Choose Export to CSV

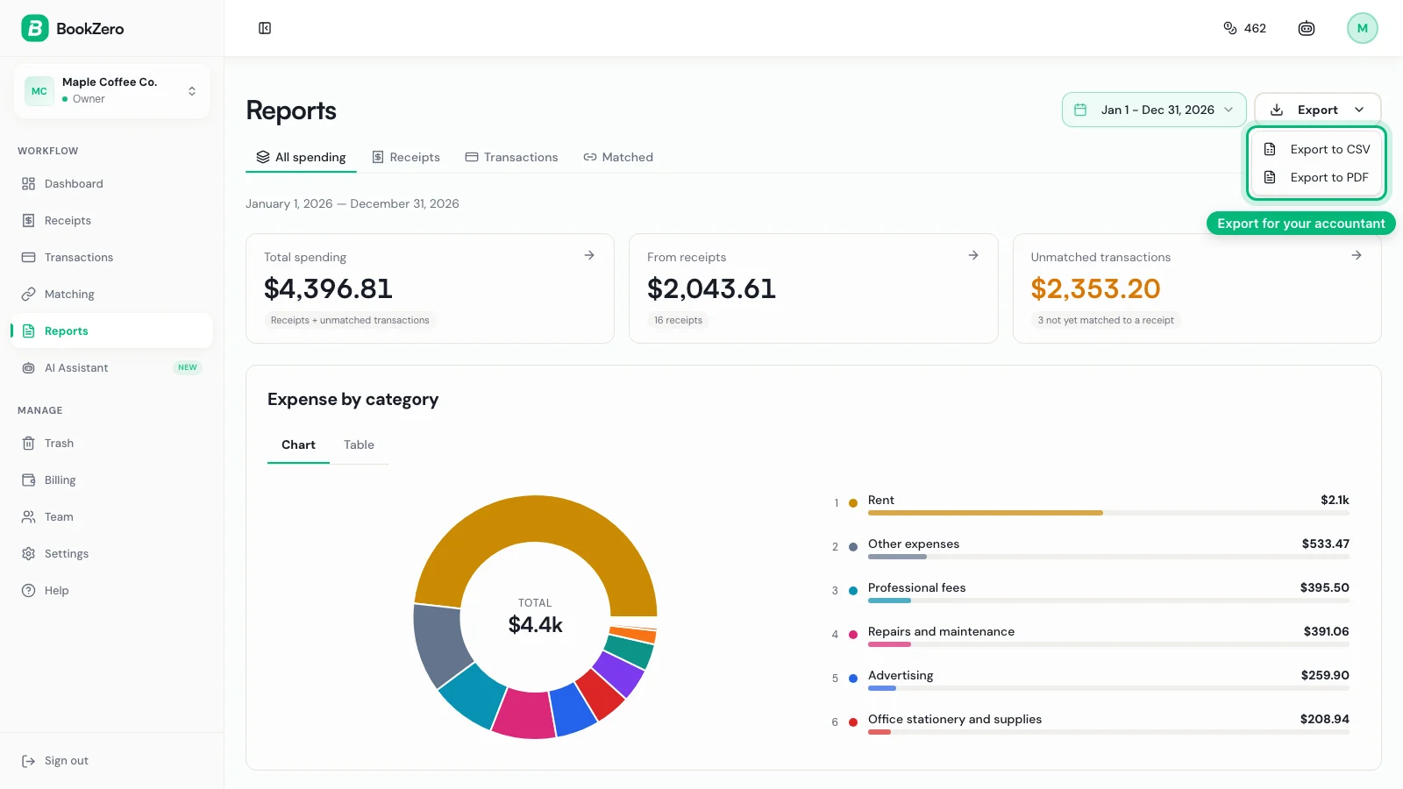[x=1317, y=149]
